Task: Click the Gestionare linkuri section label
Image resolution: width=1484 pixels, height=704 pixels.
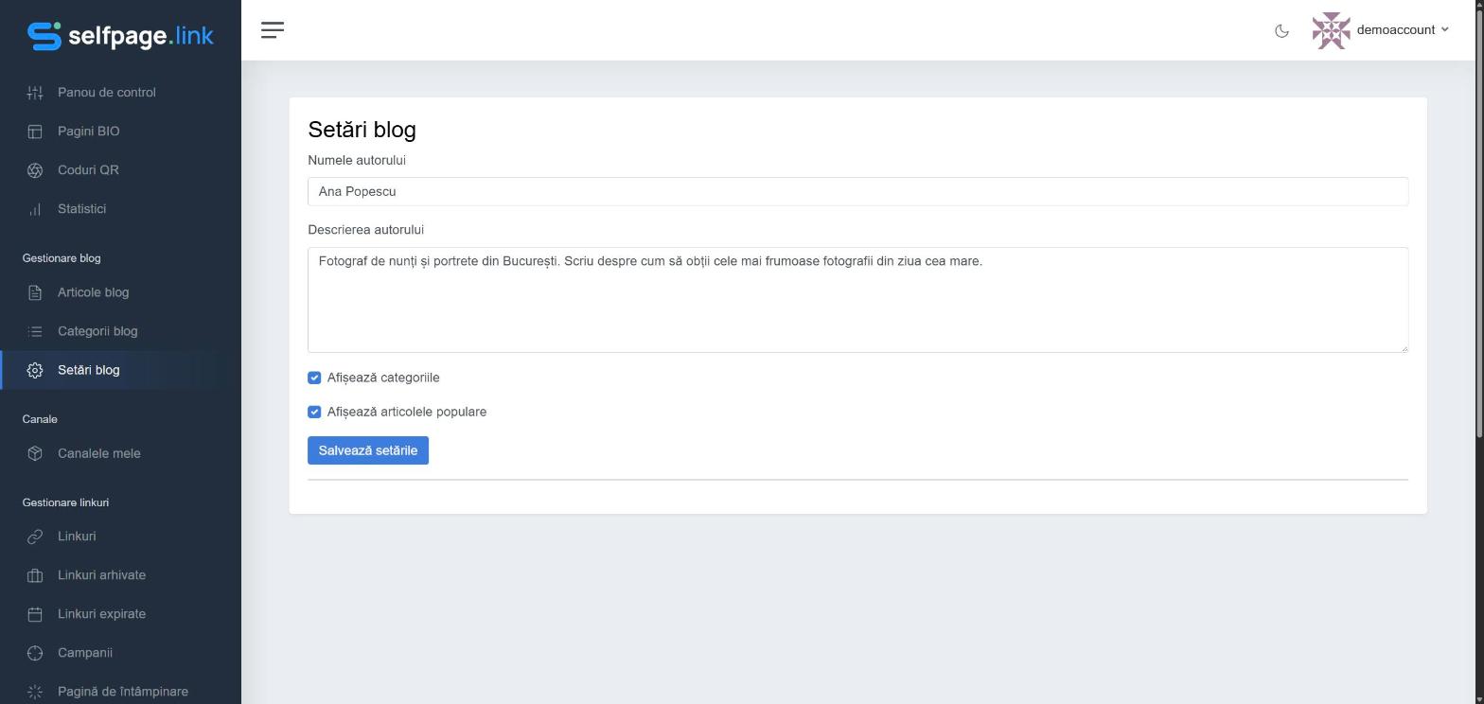Action: pos(65,502)
